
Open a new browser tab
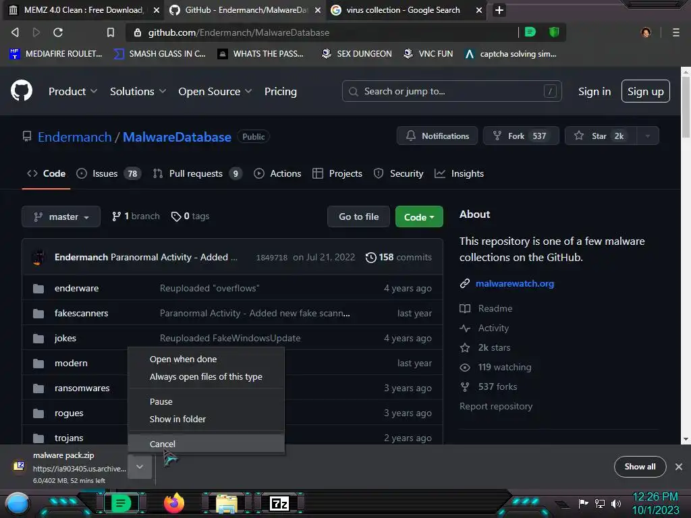pyautogui.click(x=499, y=9)
